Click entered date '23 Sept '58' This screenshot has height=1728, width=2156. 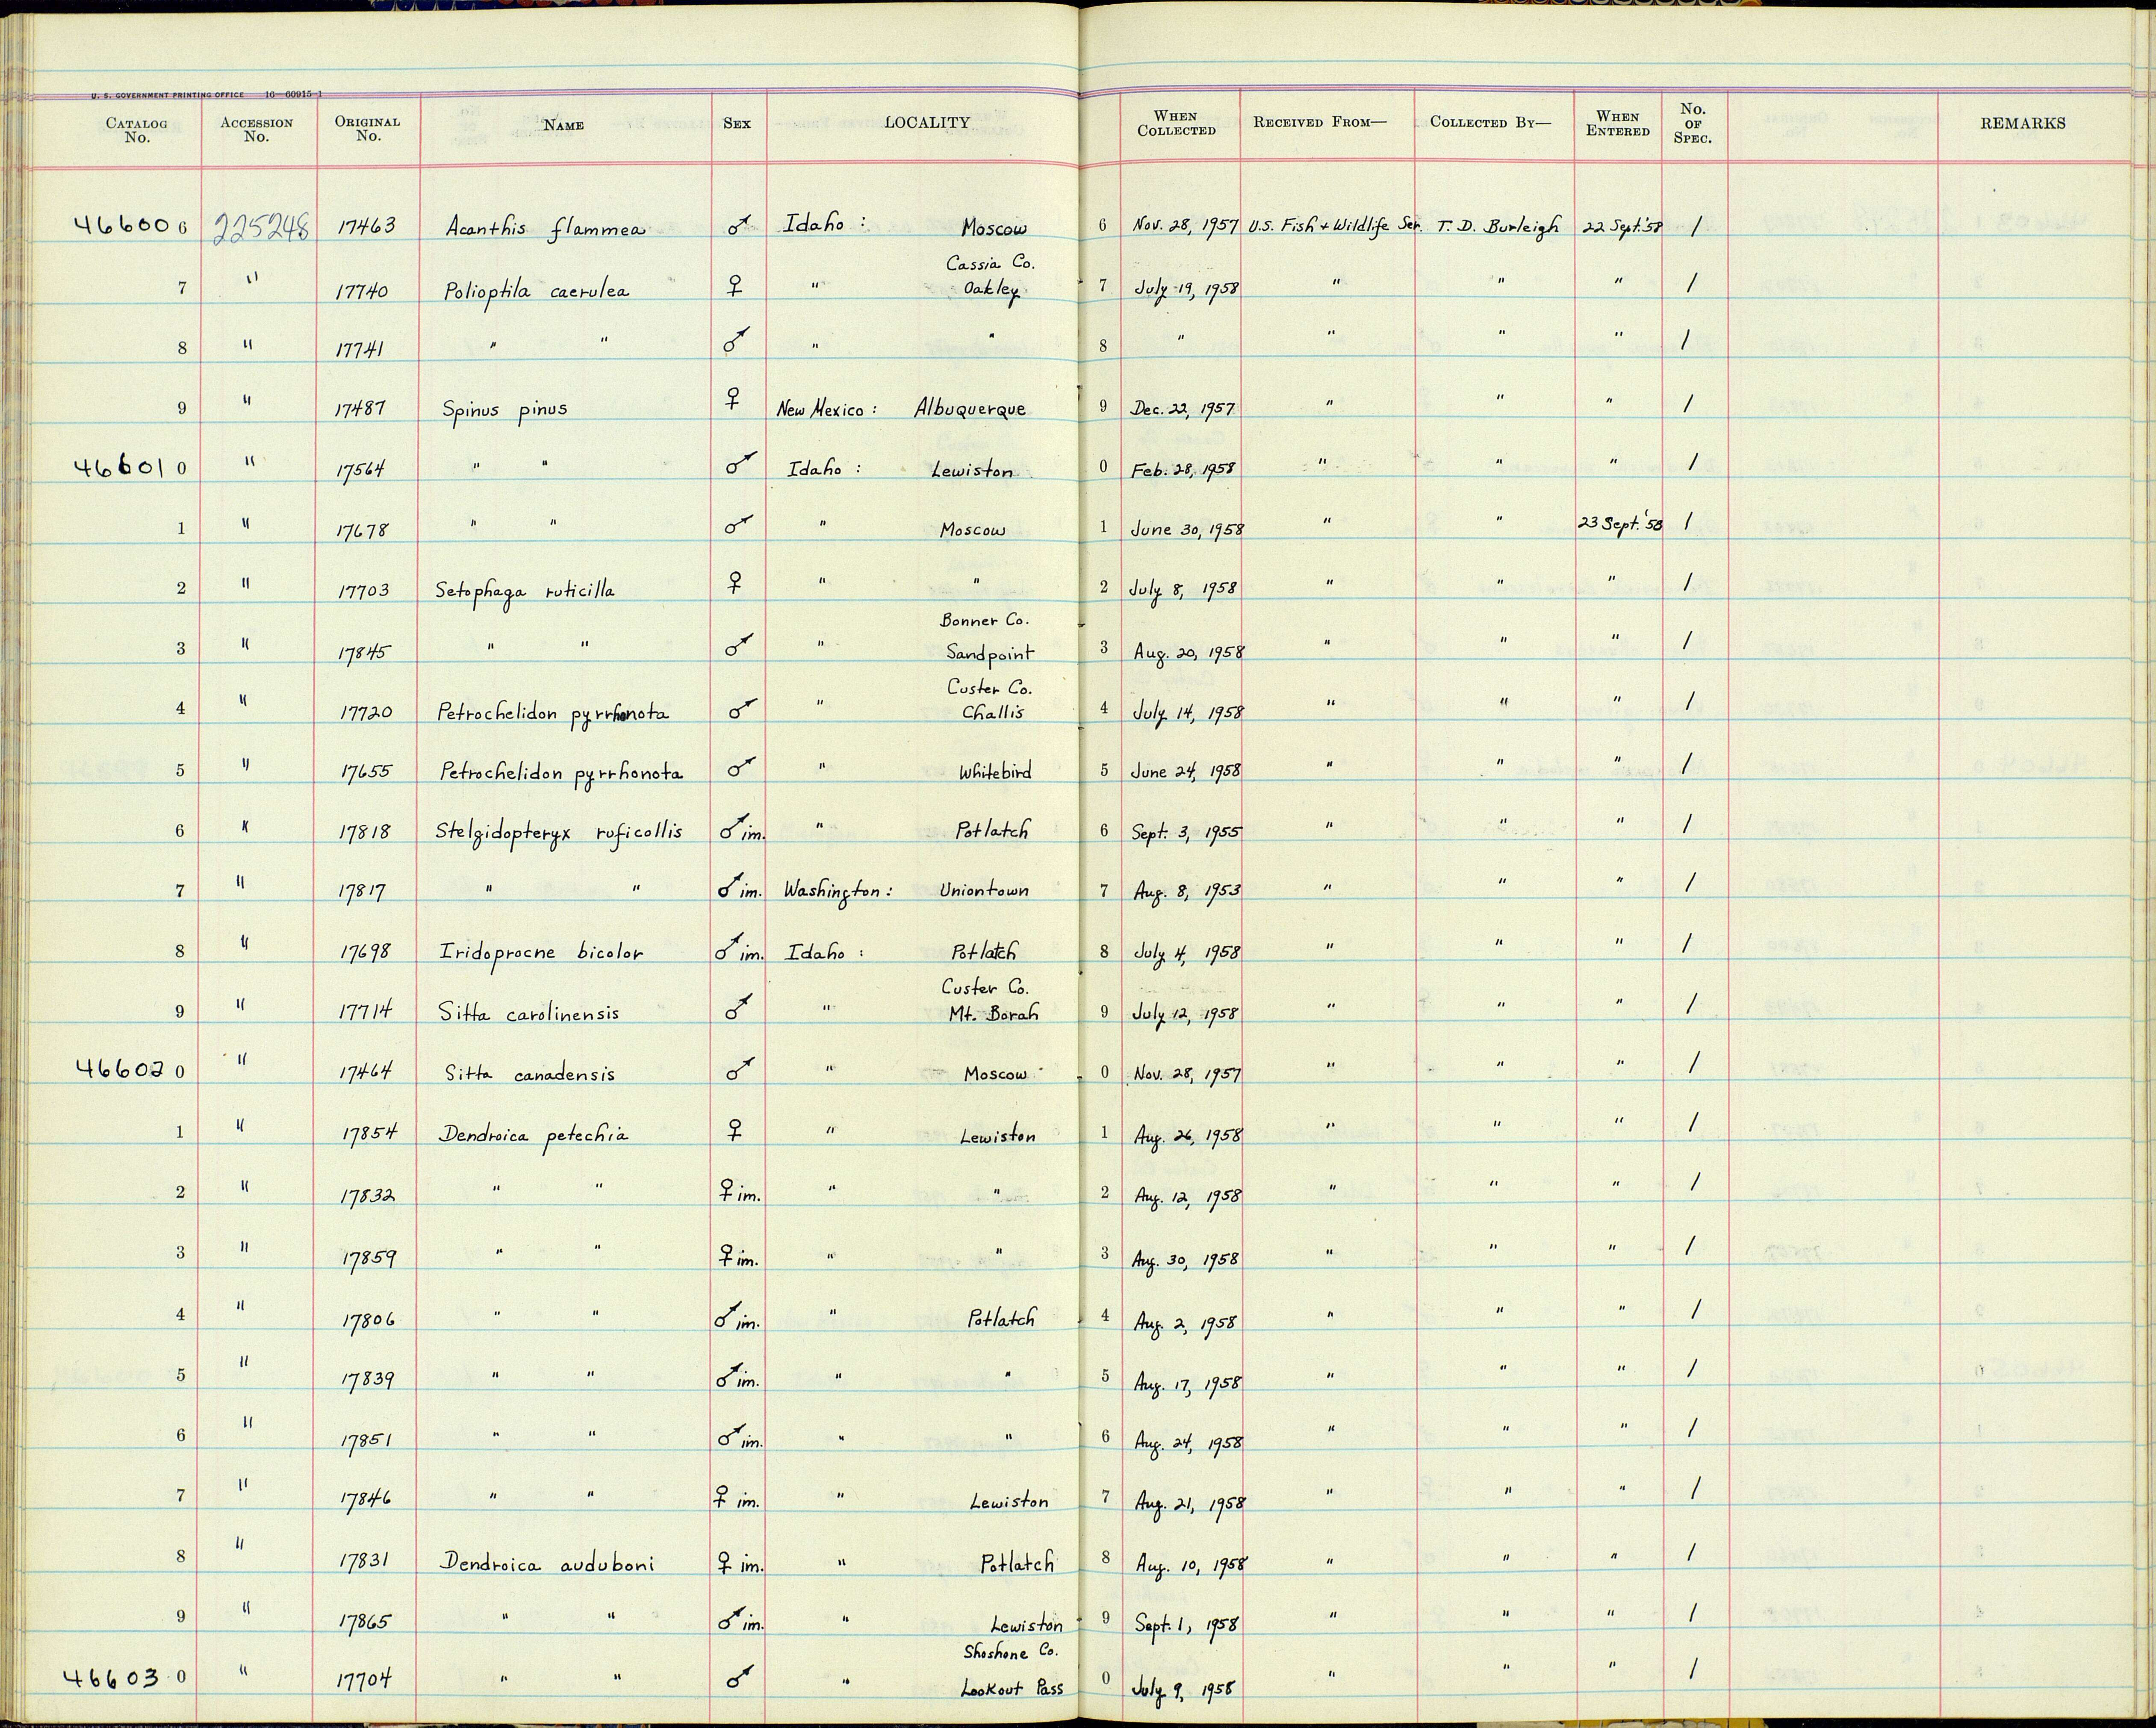[x=1619, y=523]
